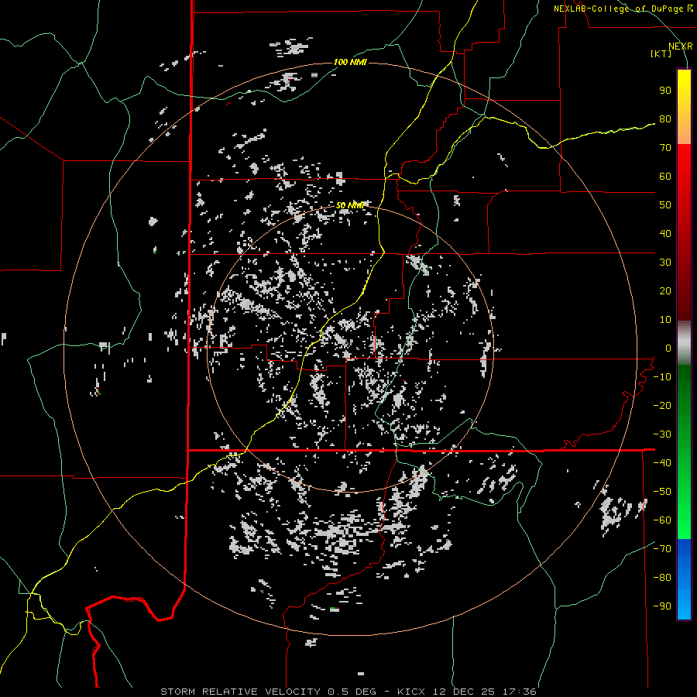Click the 100 NMI range ring label

(x=350, y=62)
